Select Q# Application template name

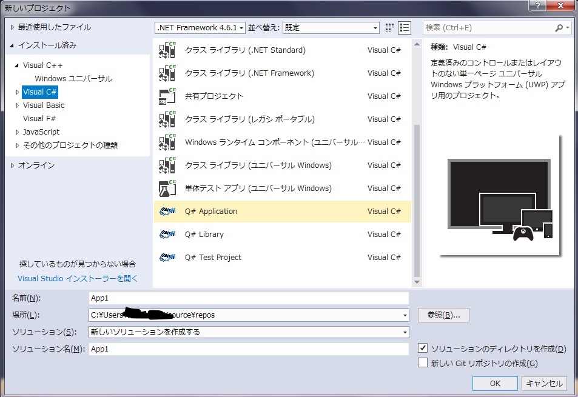211,212
